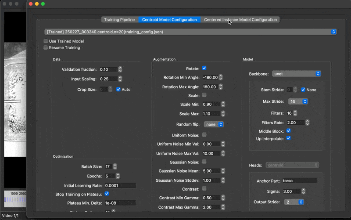Adjust the Sigma value stepper
This screenshot has height=220, width=351.
303,191
